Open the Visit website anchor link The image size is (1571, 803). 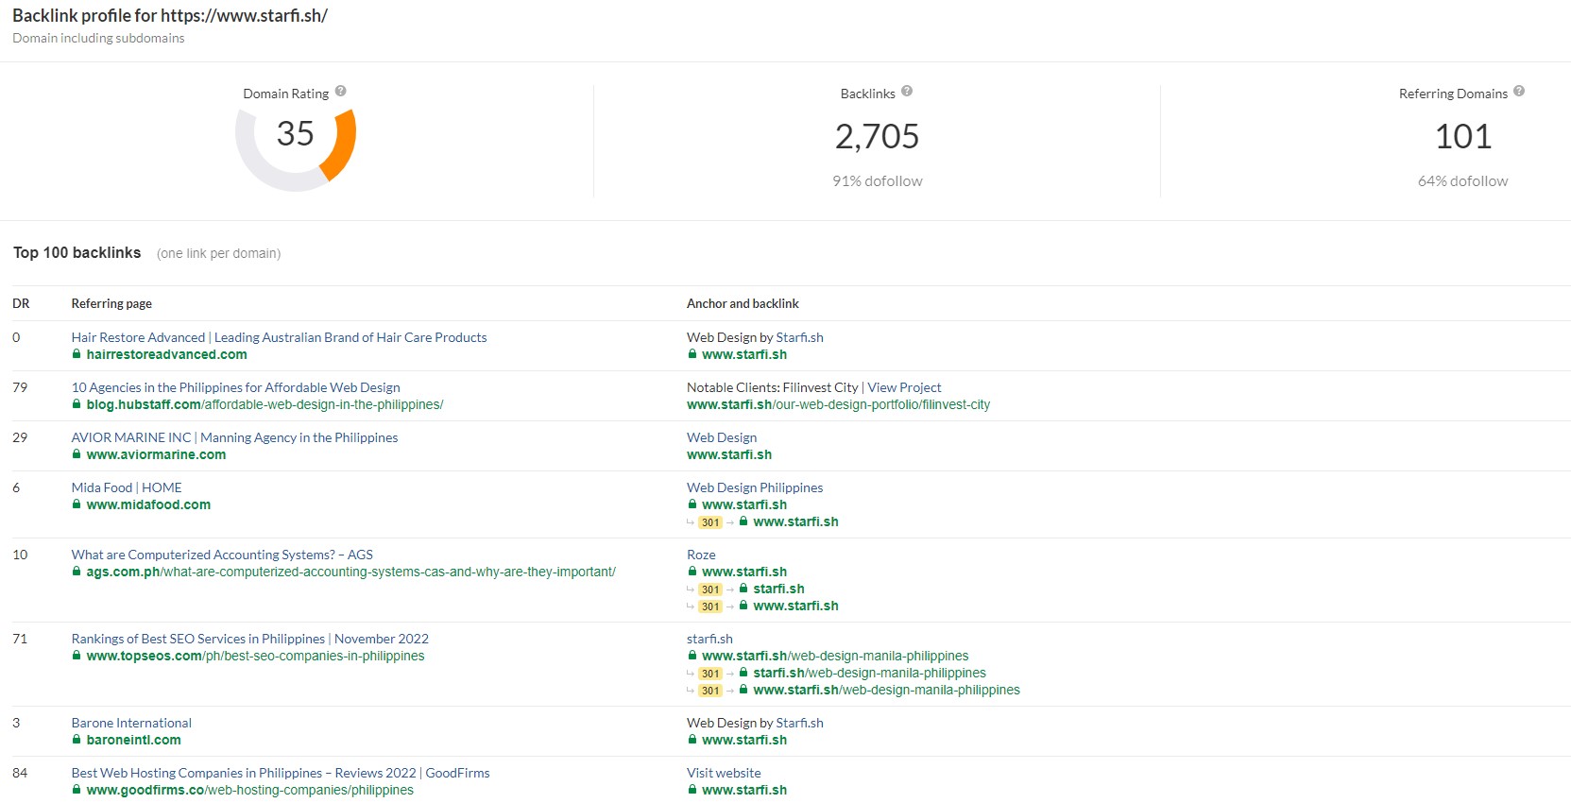pos(723,773)
